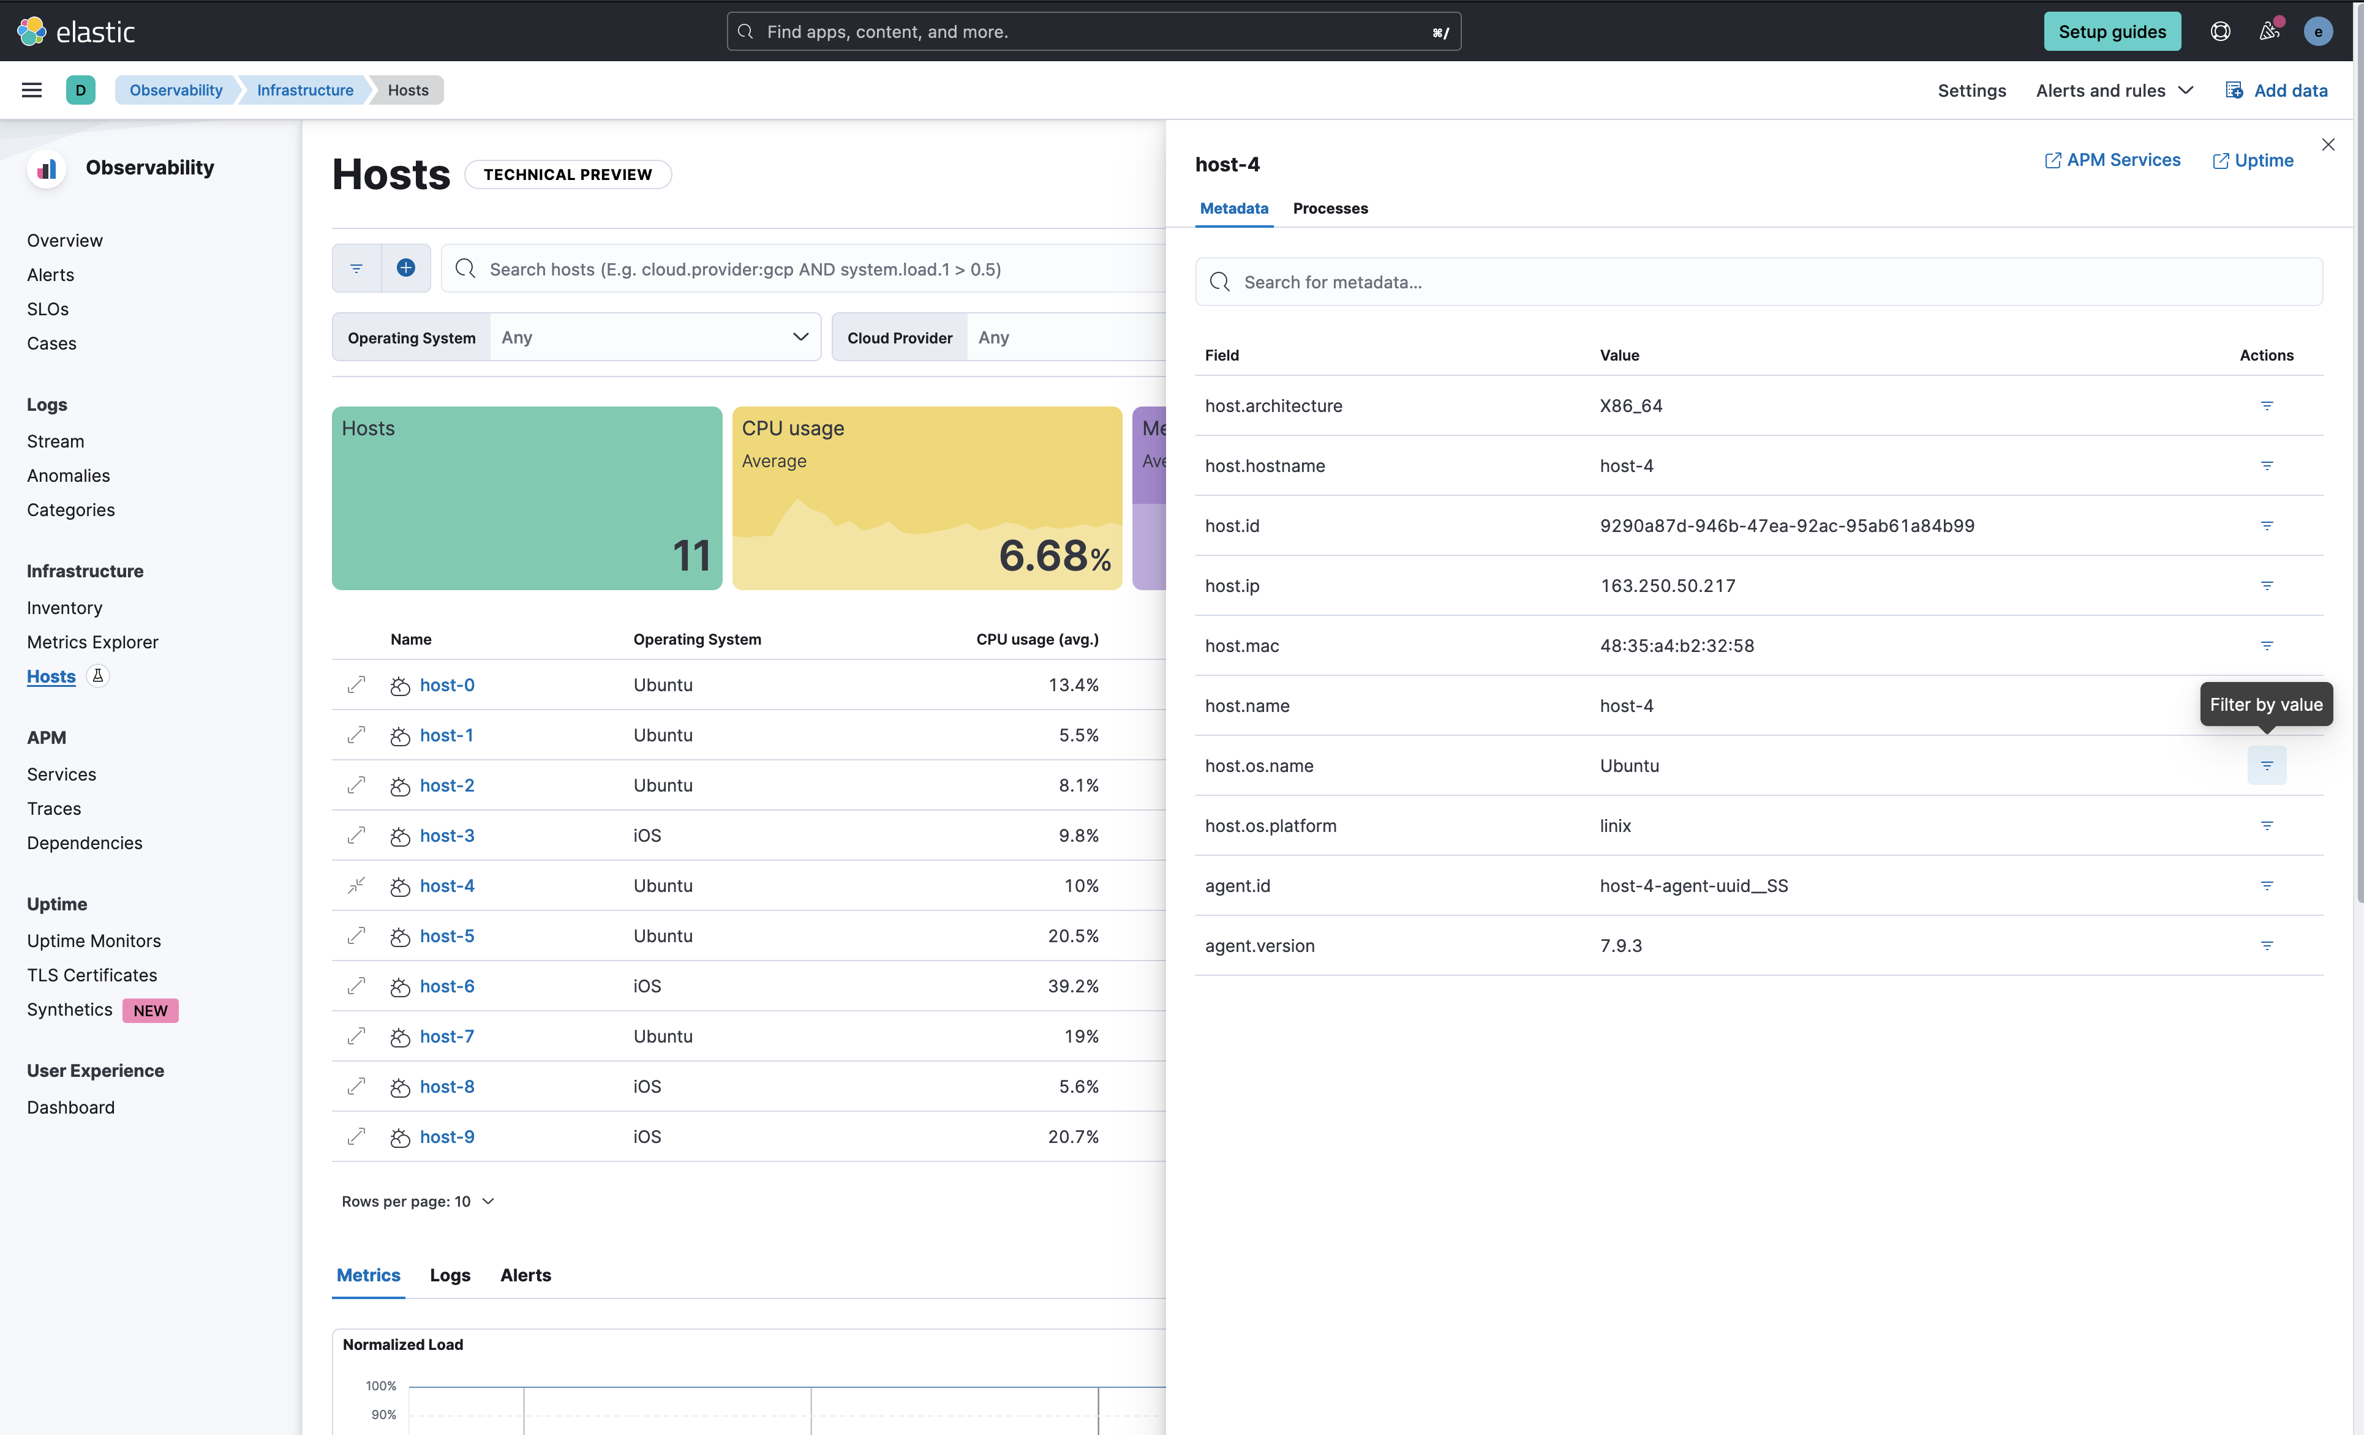Open Metrics Explorer in sidebar
The image size is (2364, 1435).
pyautogui.click(x=92, y=643)
